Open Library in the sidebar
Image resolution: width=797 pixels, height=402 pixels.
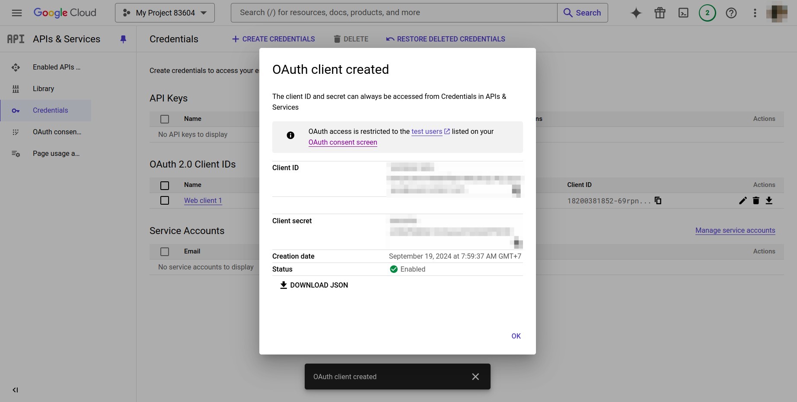click(x=43, y=89)
